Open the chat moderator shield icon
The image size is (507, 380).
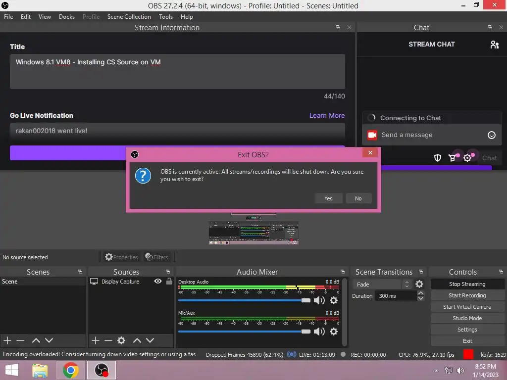[438, 158]
